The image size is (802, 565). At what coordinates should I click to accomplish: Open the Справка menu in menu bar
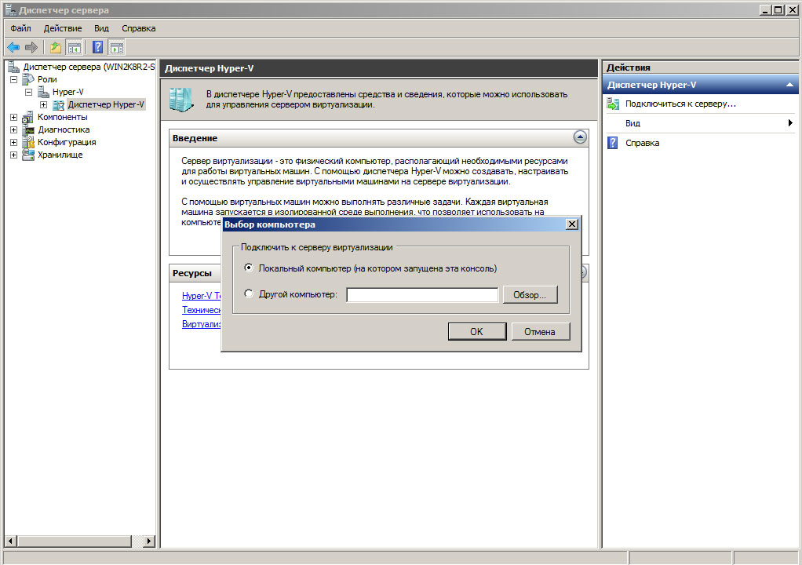pyautogui.click(x=139, y=28)
